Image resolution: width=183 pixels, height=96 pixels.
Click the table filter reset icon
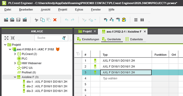pyautogui.click(x=78, y=54)
